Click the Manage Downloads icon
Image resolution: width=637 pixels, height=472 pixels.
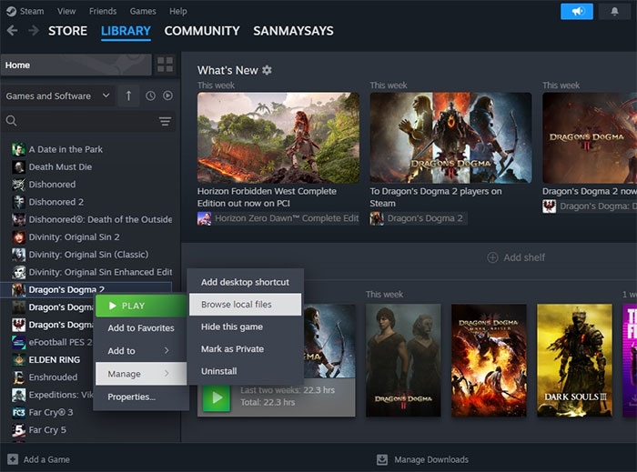[x=382, y=459]
